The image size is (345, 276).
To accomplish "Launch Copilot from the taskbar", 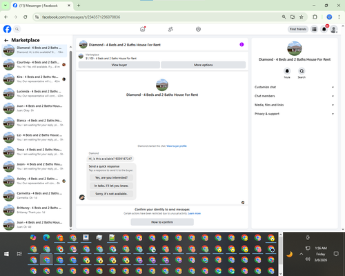I will pyautogui.click(x=33, y=237).
